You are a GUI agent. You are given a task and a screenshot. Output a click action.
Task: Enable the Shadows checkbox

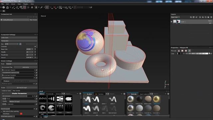click(2, 81)
